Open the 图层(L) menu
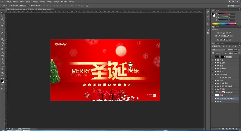Screen dimensions: 241x131 click(x=29, y=2)
